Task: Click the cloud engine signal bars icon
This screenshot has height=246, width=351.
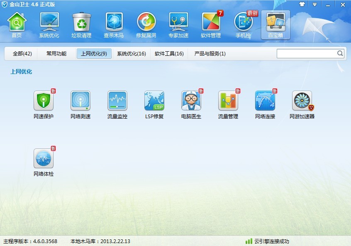Action: (249, 241)
